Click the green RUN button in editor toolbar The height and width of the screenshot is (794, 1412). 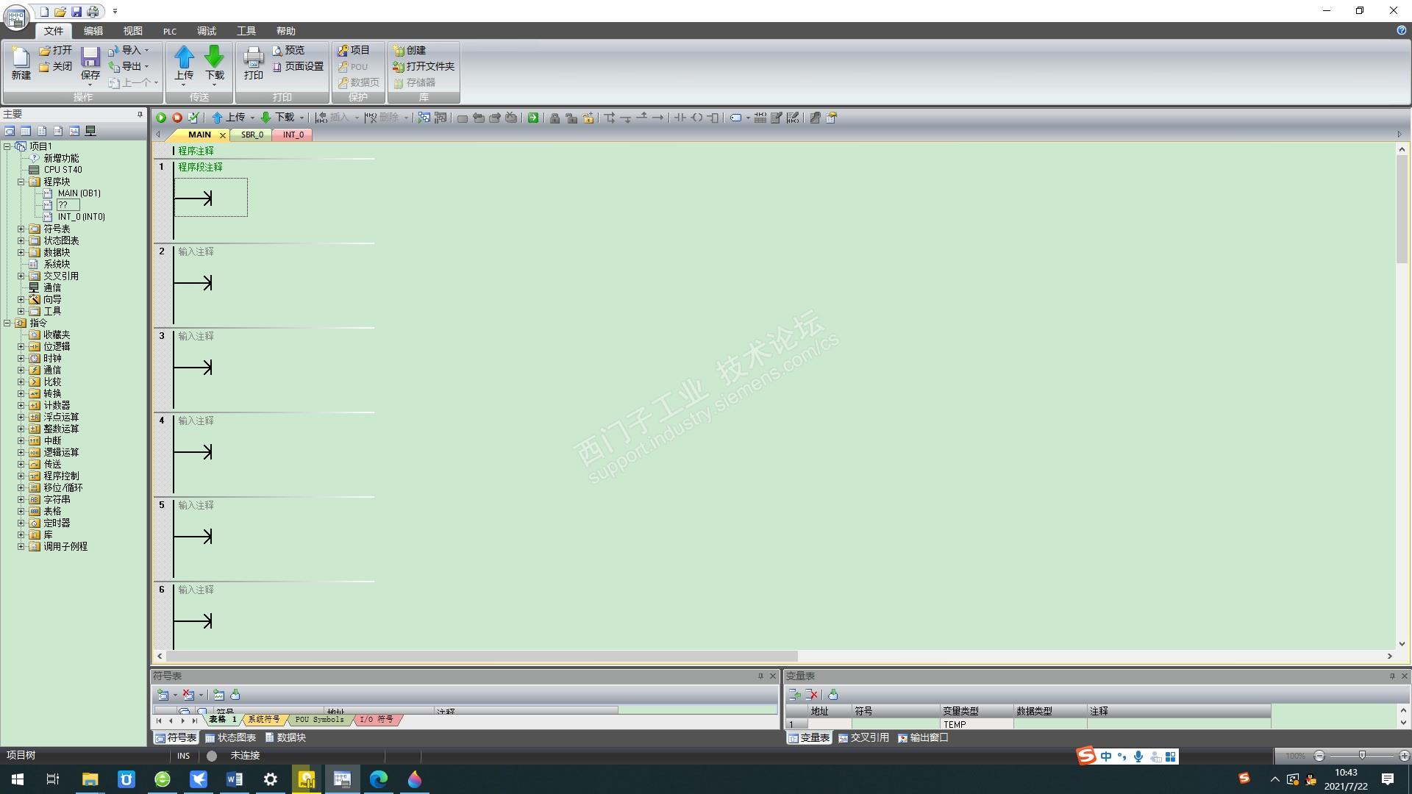click(160, 118)
